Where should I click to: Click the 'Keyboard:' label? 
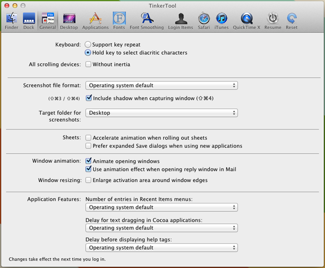(68, 45)
